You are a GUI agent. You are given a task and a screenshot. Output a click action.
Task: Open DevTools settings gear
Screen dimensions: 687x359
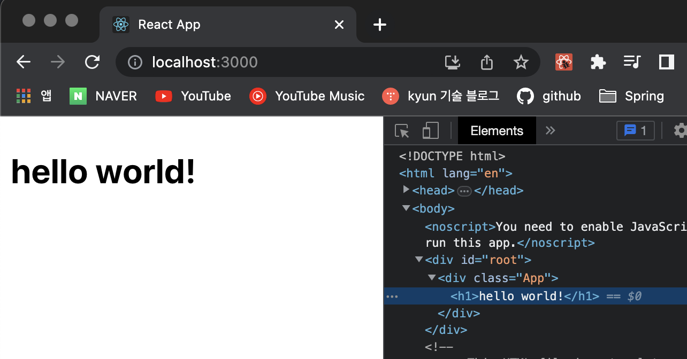(x=680, y=131)
